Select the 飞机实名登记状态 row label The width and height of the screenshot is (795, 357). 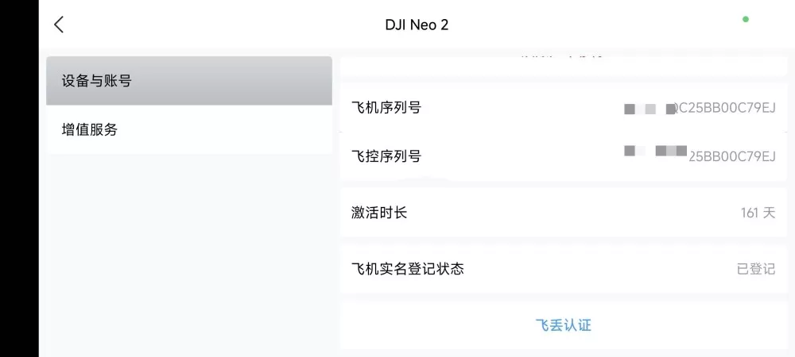[408, 268]
